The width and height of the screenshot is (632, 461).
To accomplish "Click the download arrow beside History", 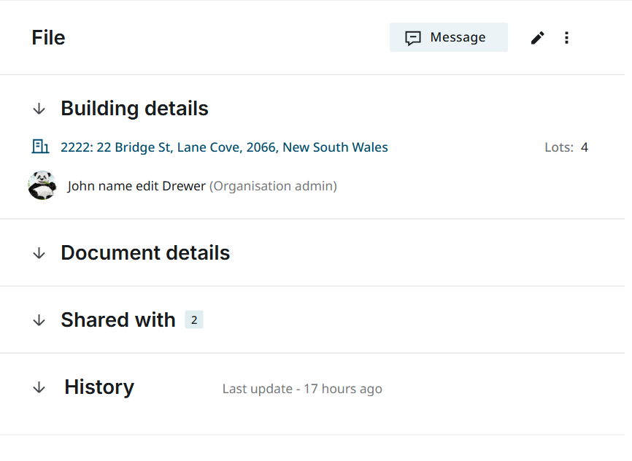I will coord(39,387).
